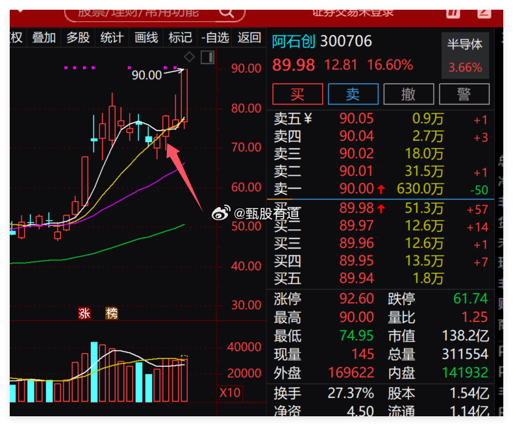Click the current price 89.98 headline

coord(294,65)
